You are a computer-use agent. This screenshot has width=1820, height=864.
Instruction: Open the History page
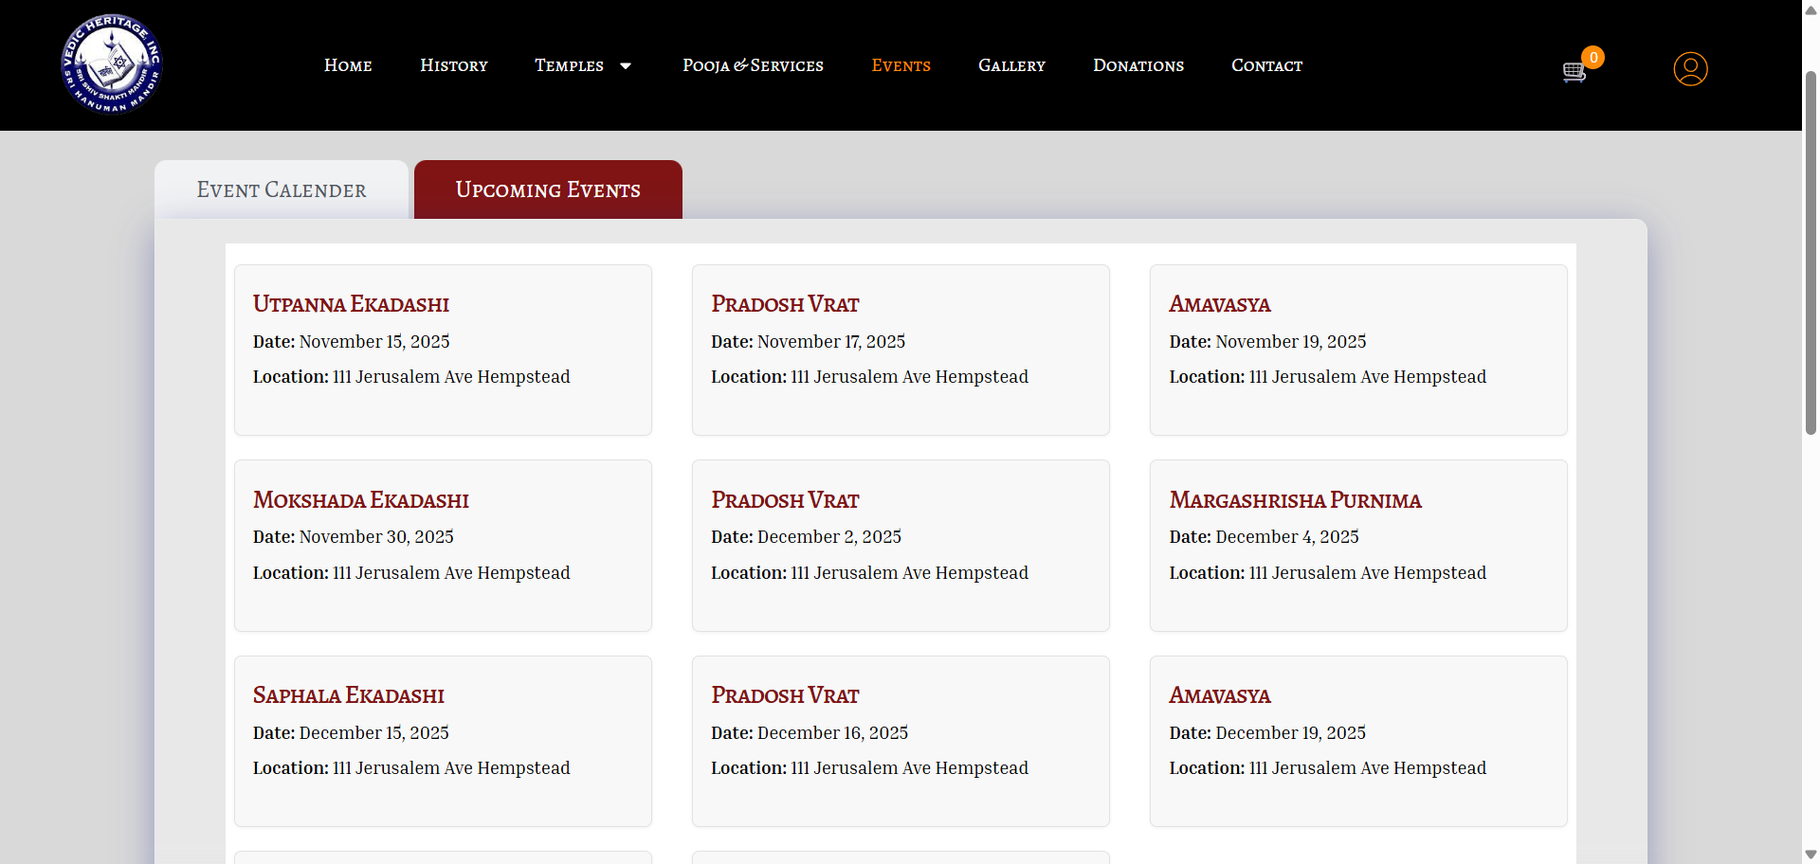click(x=453, y=65)
